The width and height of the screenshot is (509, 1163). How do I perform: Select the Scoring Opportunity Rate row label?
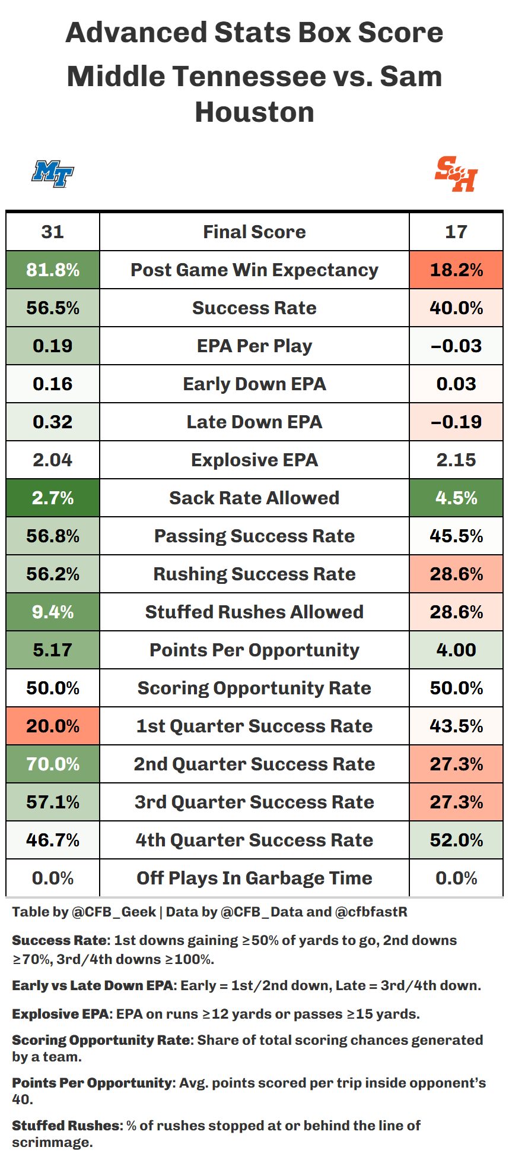[x=254, y=688]
